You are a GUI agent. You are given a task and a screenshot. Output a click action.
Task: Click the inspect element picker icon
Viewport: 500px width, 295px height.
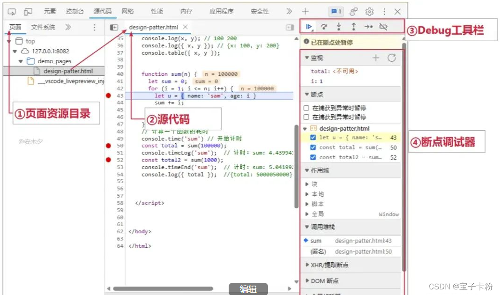pyautogui.click(x=12, y=12)
